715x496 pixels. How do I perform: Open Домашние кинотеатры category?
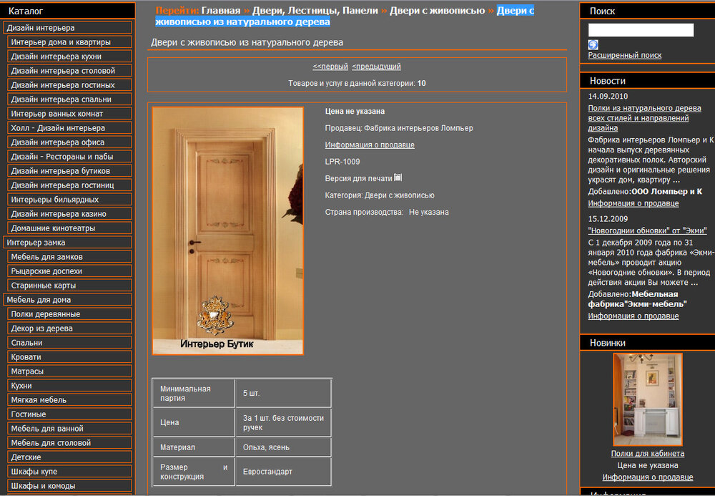point(69,228)
